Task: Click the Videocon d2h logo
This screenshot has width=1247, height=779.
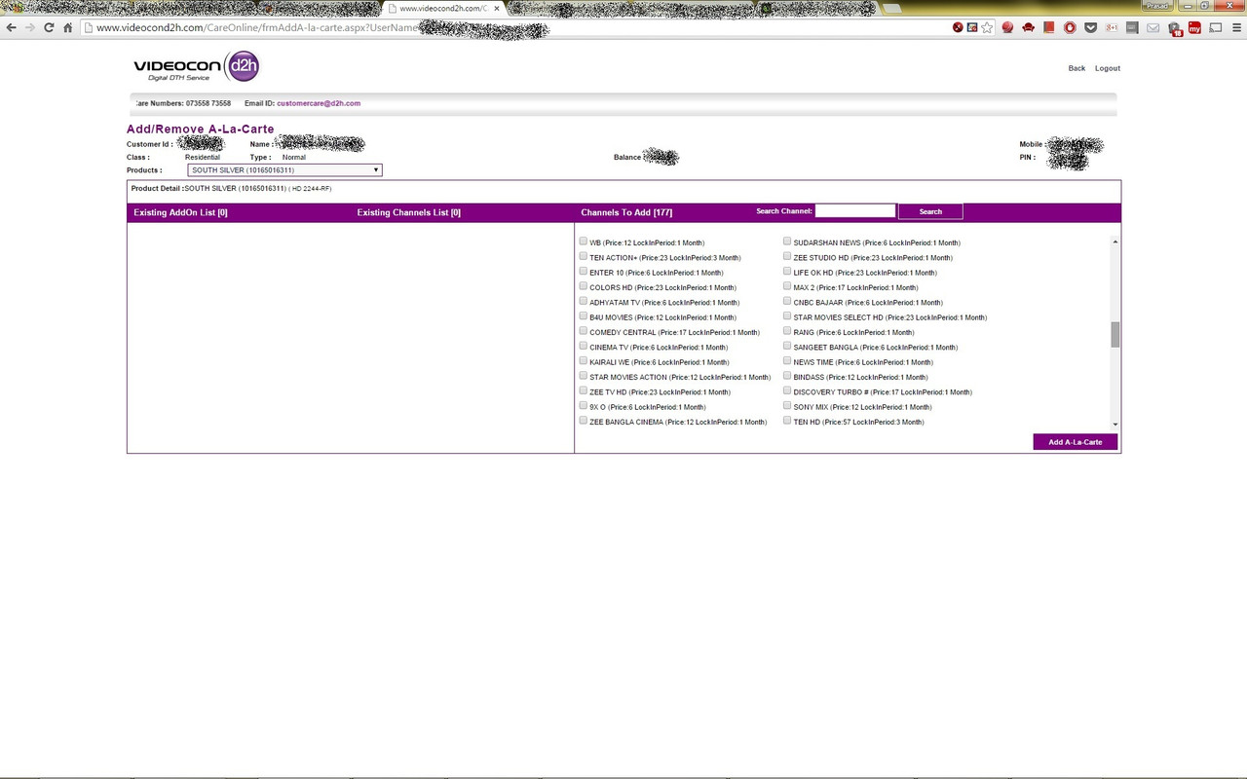Action: [x=197, y=67]
